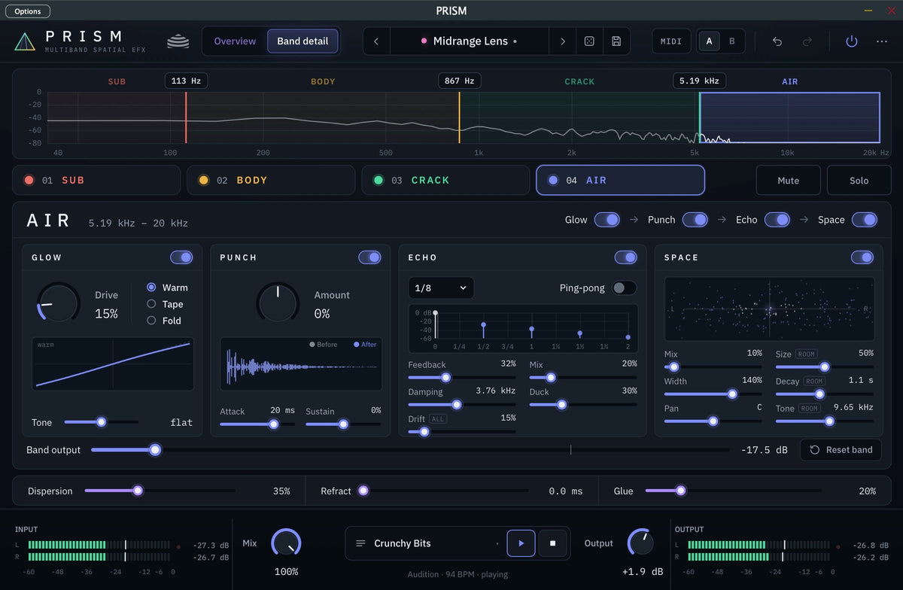Click the ALL tag next to Drift

click(x=438, y=419)
